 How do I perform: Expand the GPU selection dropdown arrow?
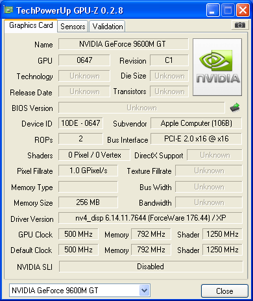click(144, 291)
